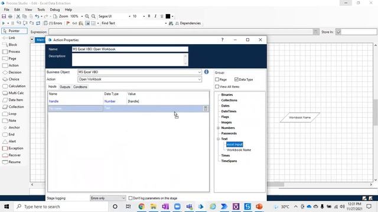
Task: Open the Debug menu
Action: click(55, 9)
